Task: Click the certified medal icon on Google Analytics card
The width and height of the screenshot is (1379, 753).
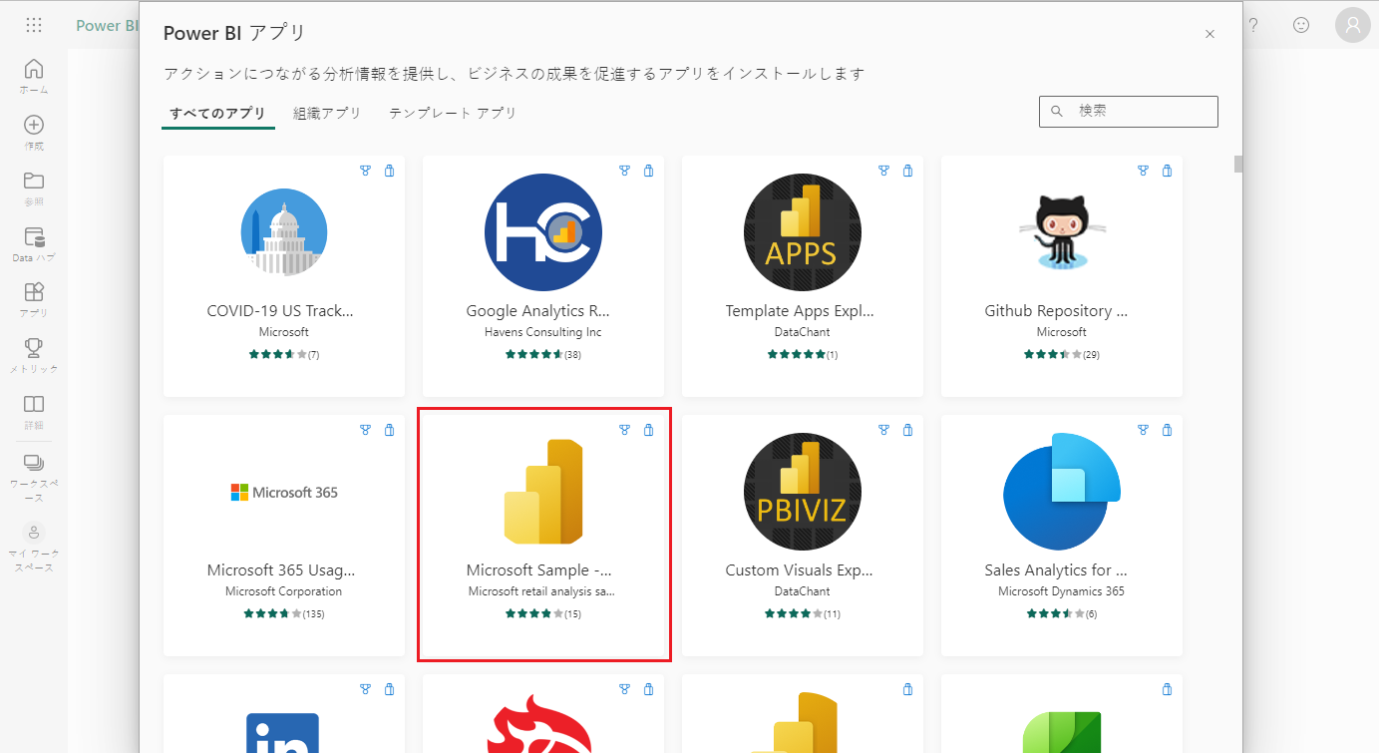Action: coord(624,171)
